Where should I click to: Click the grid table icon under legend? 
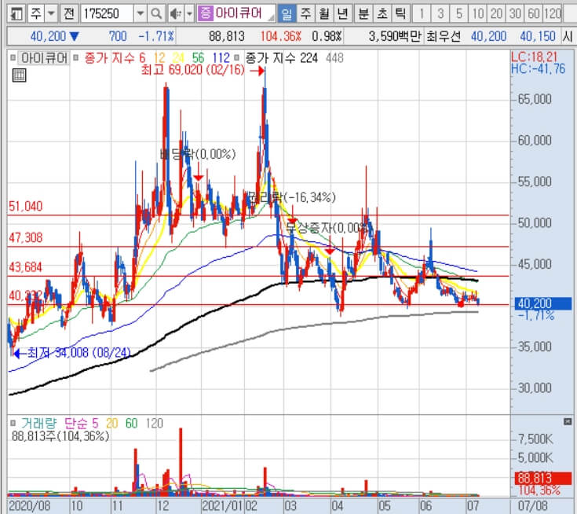point(19,75)
